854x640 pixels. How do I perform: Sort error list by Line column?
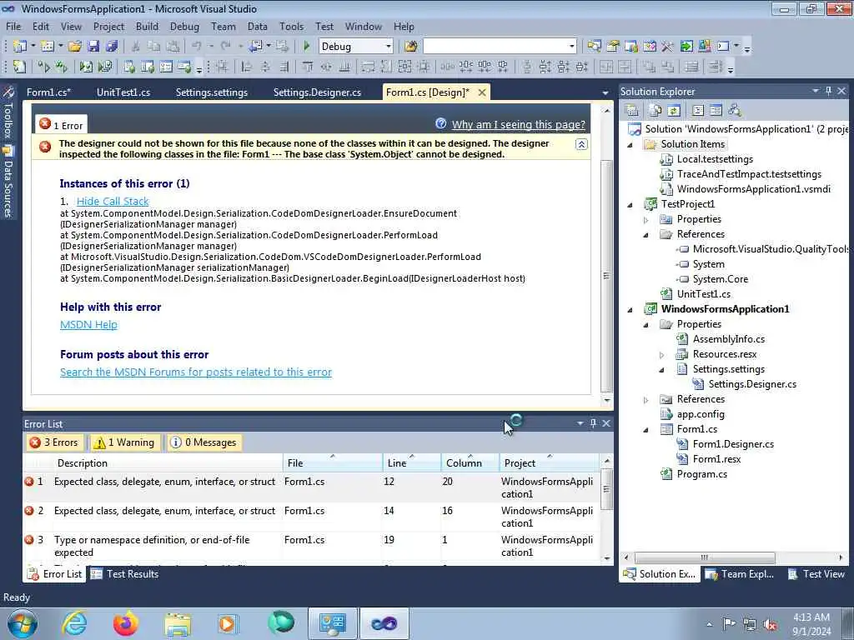click(x=411, y=462)
